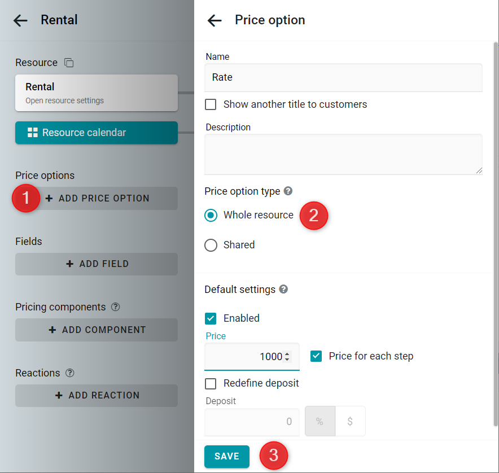Image resolution: width=499 pixels, height=473 pixels.
Task: Select the Whole resource radio option
Action: 211,215
